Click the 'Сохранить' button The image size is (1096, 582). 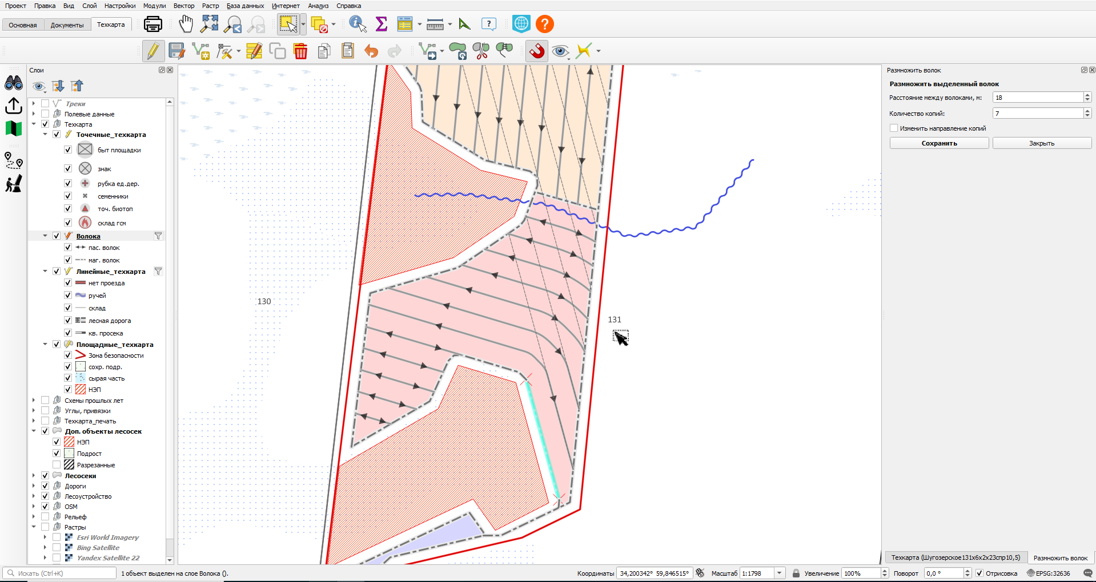[939, 143]
